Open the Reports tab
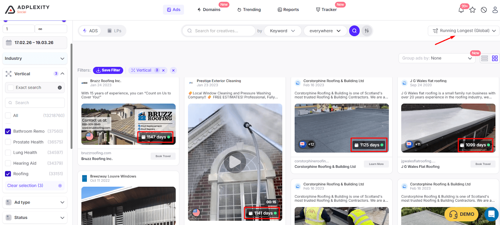Viewport: 500px width, 225px height. coord(288,10)
